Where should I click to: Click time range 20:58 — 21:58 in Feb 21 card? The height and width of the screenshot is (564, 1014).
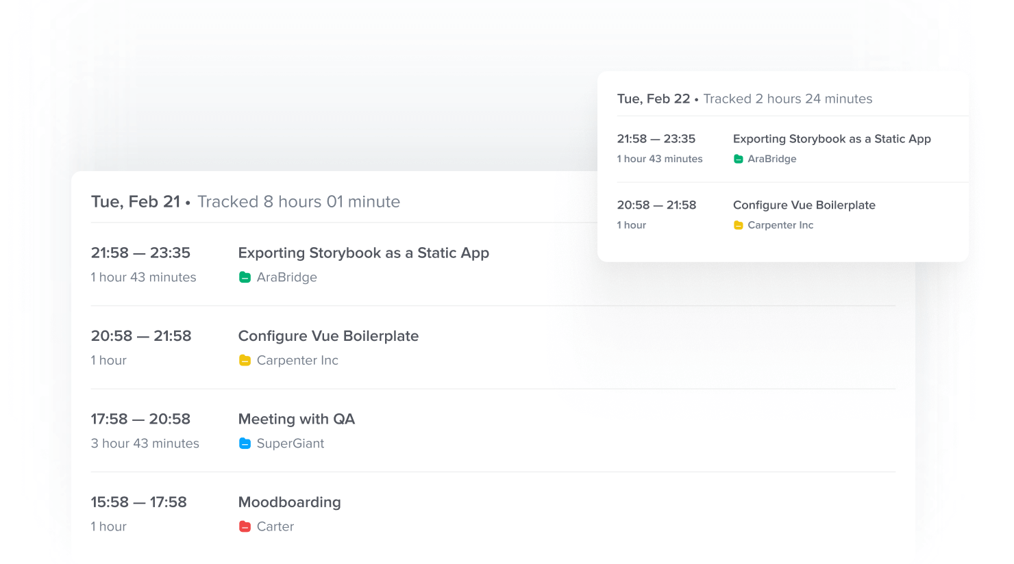point(141,336)
